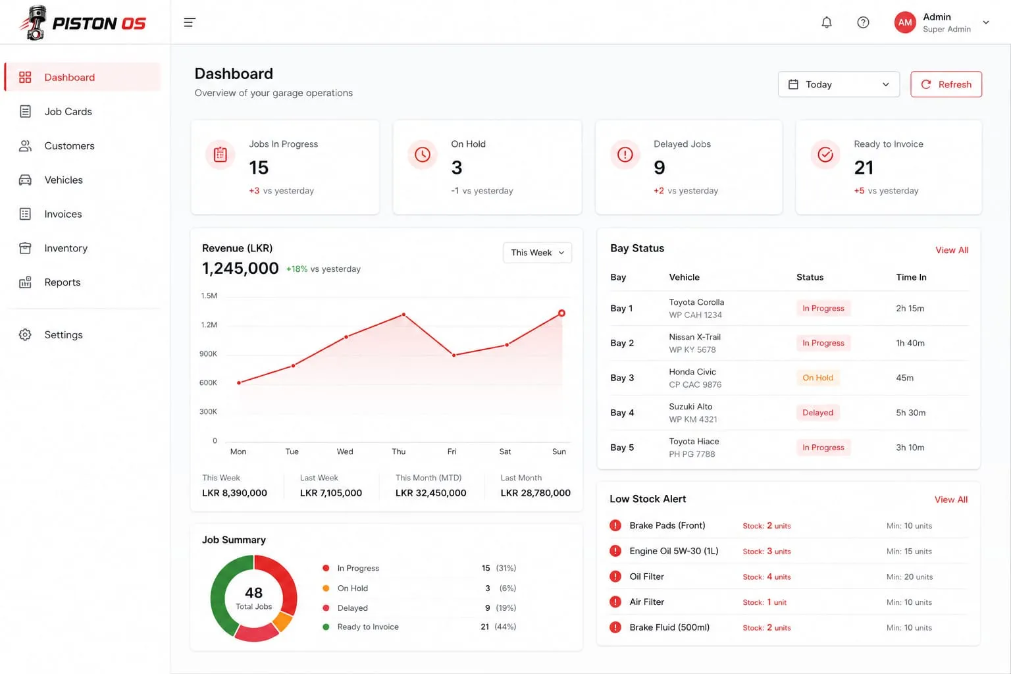Click the Reports chart icon
1011x674 pixels.
pos(25,282)
